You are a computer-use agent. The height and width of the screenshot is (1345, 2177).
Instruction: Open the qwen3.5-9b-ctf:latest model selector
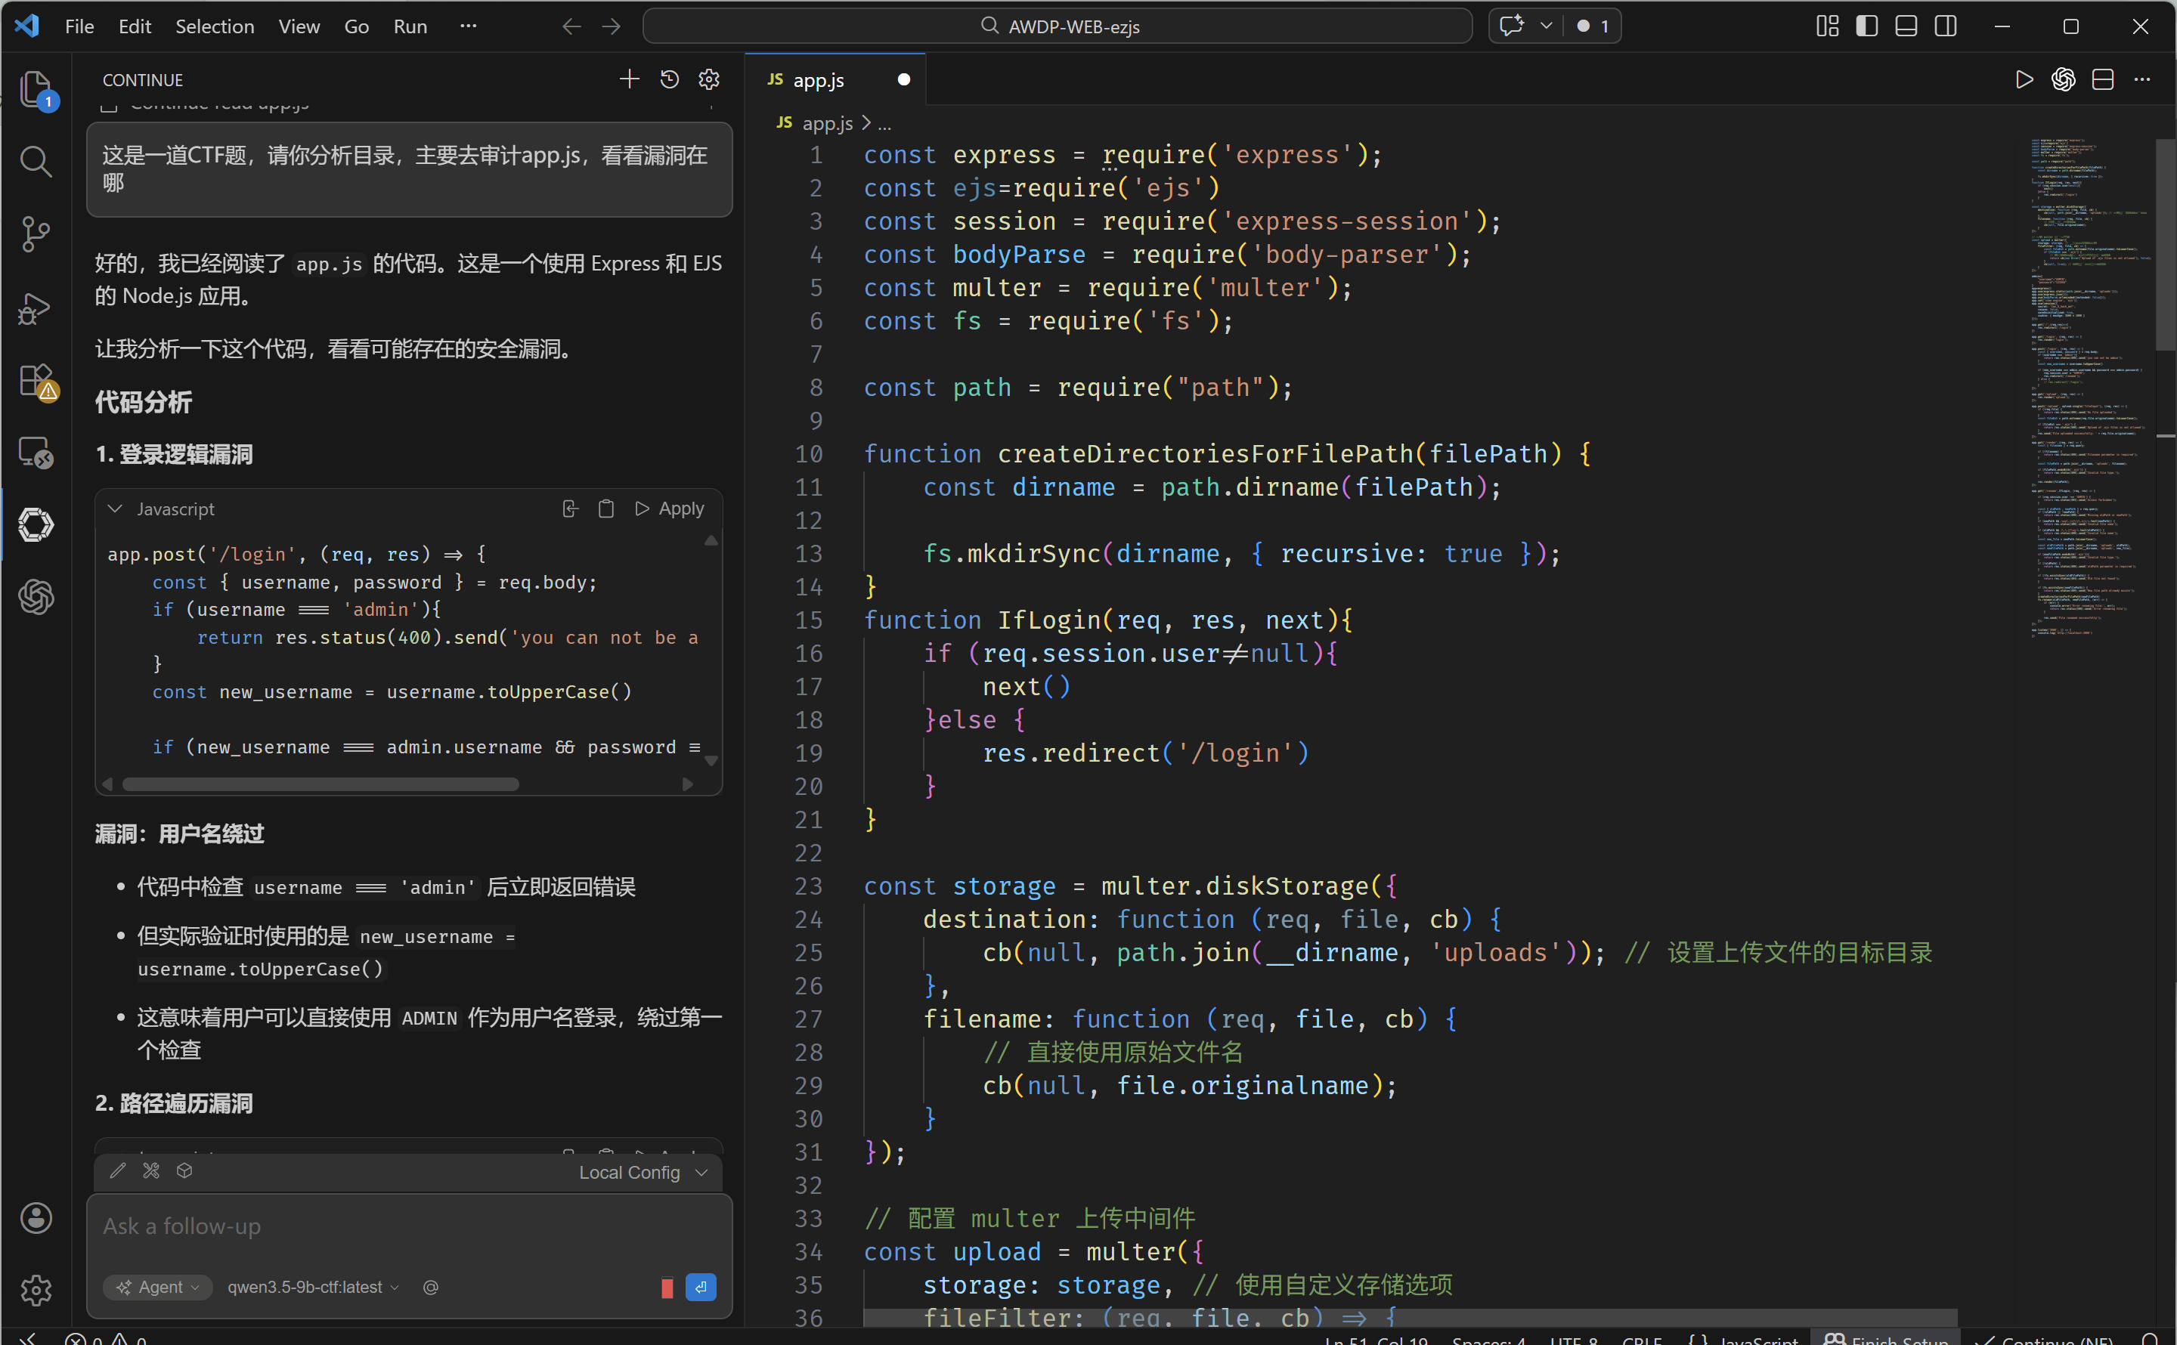[x=313, y=1287]
